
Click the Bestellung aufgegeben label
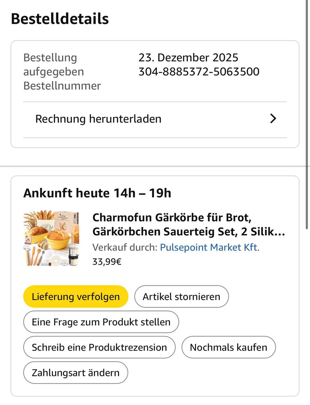click(53, 65)
